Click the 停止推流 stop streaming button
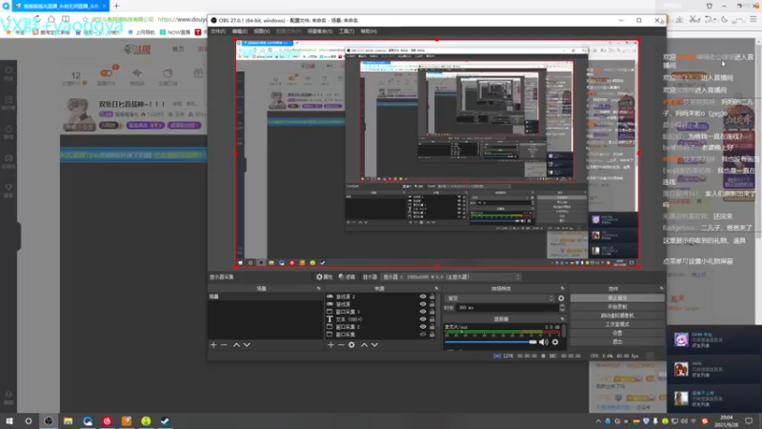 (617, 298)
